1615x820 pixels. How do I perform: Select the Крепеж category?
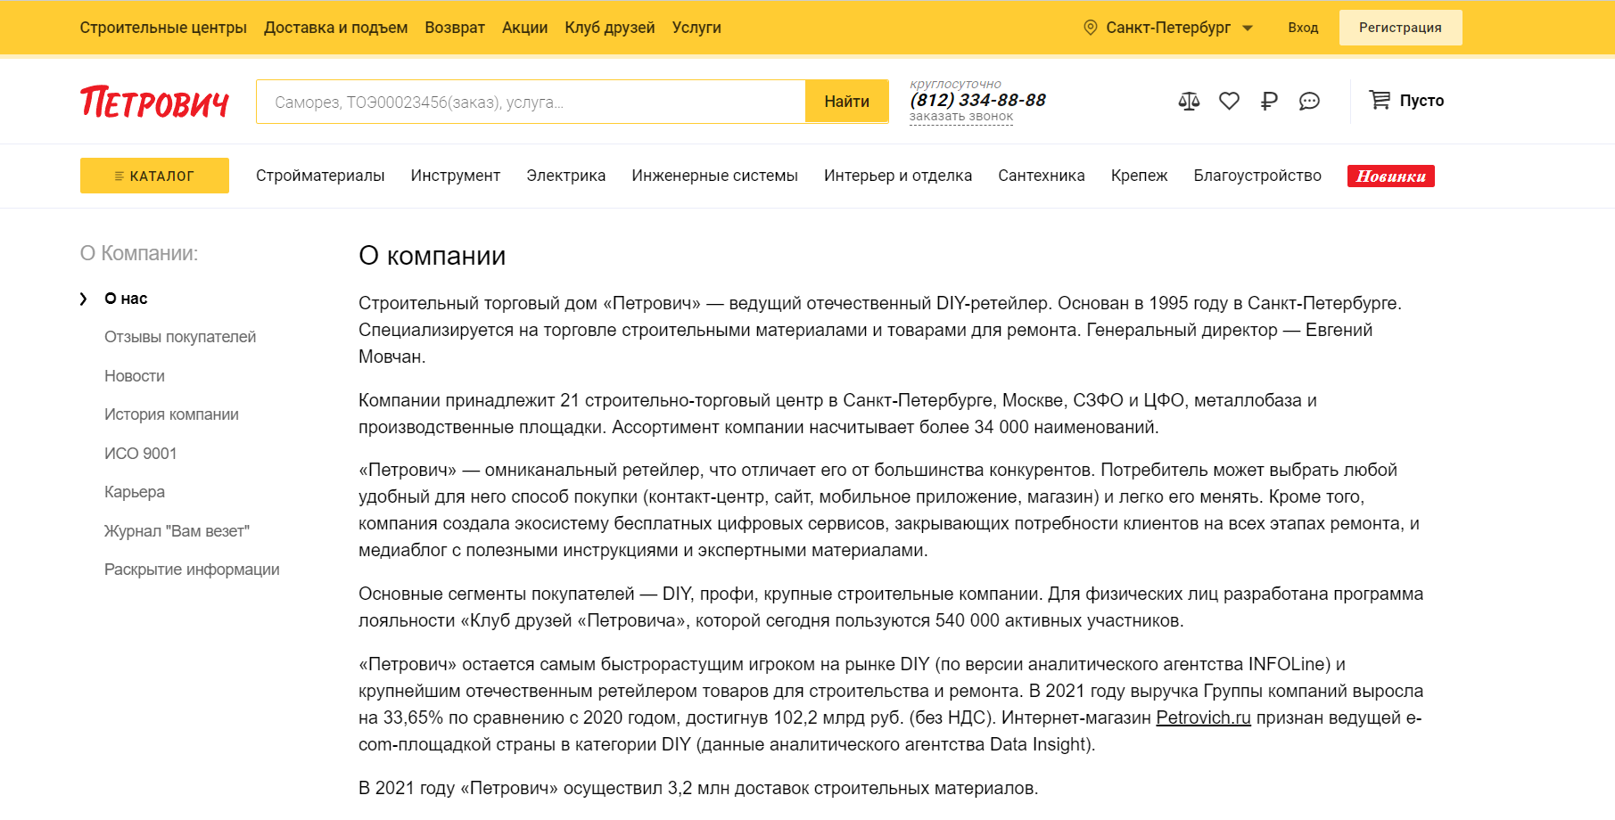(1140, 176)
